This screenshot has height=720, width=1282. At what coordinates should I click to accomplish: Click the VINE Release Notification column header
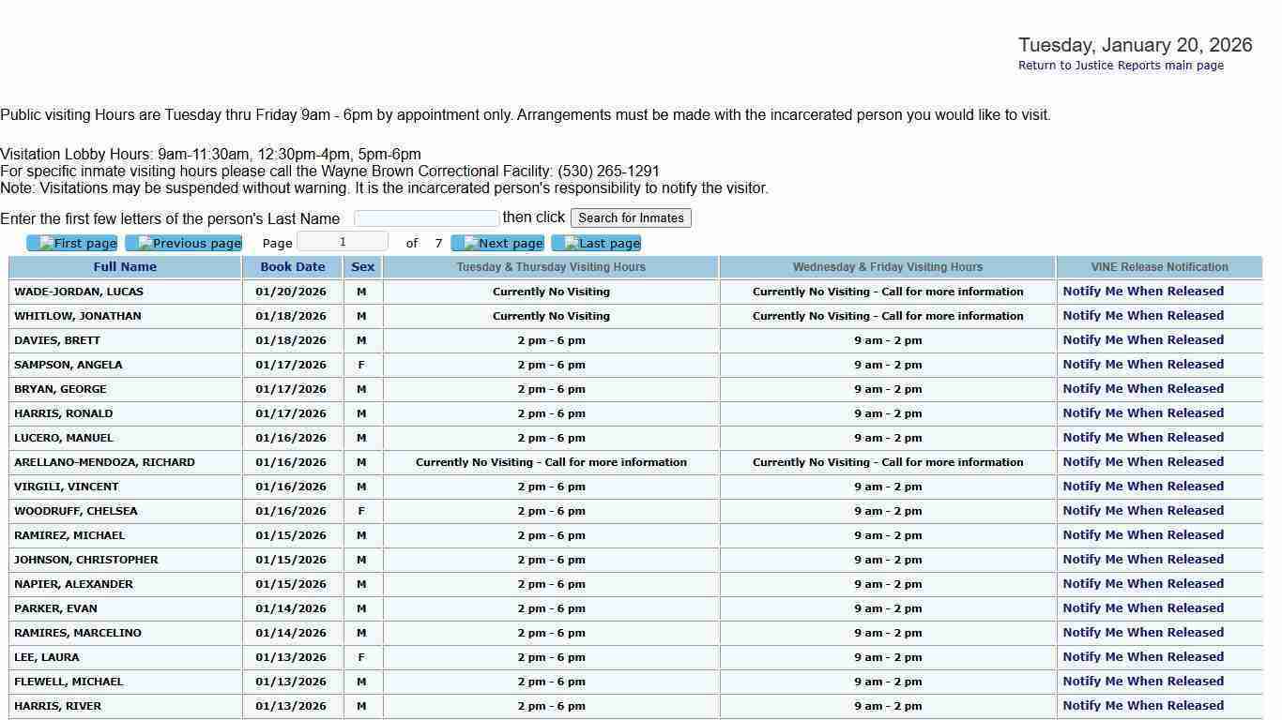[x=1159, y=267]
